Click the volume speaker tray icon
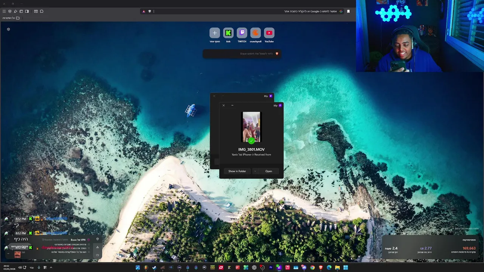 pyautogui.click(x=20, y=267)
